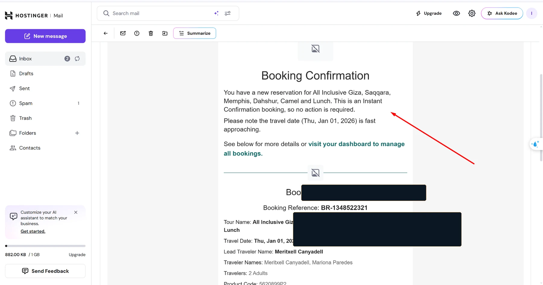Delete email with trash icon
Image resolution: width=543 pixels, height=285 pixels.
tap(151, 33)
